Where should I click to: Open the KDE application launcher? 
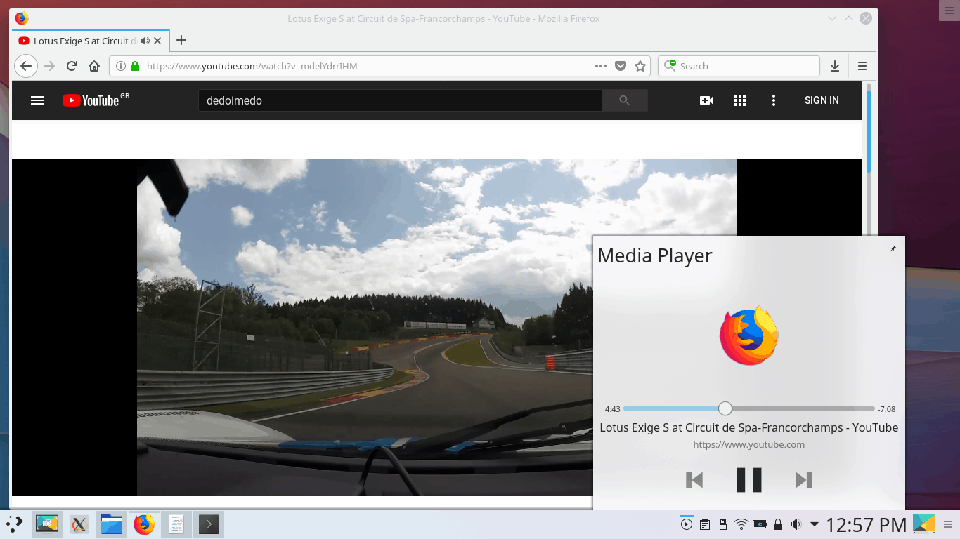tap(15, 524)
